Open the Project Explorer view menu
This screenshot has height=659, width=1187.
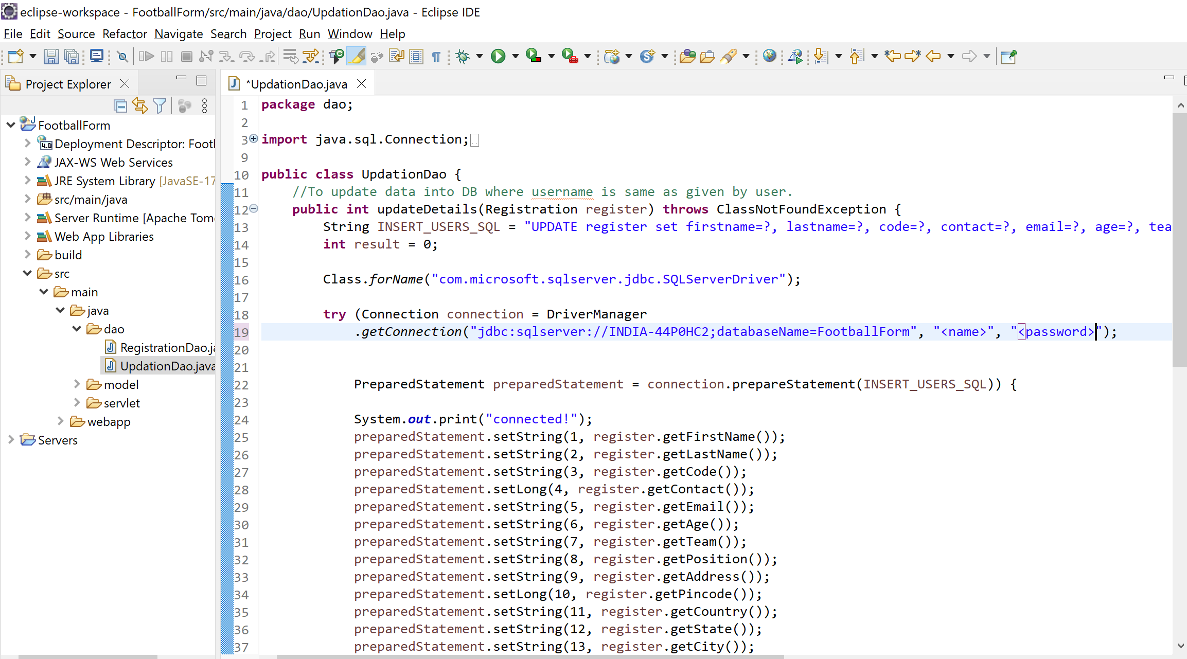click(204, 105)
